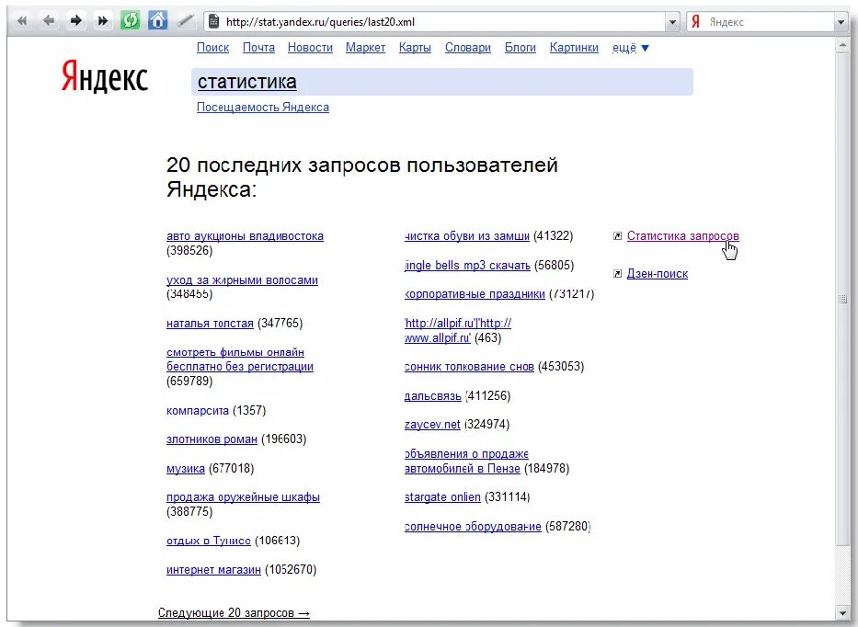Reload the page with the green refresh icon

[131, 21]
